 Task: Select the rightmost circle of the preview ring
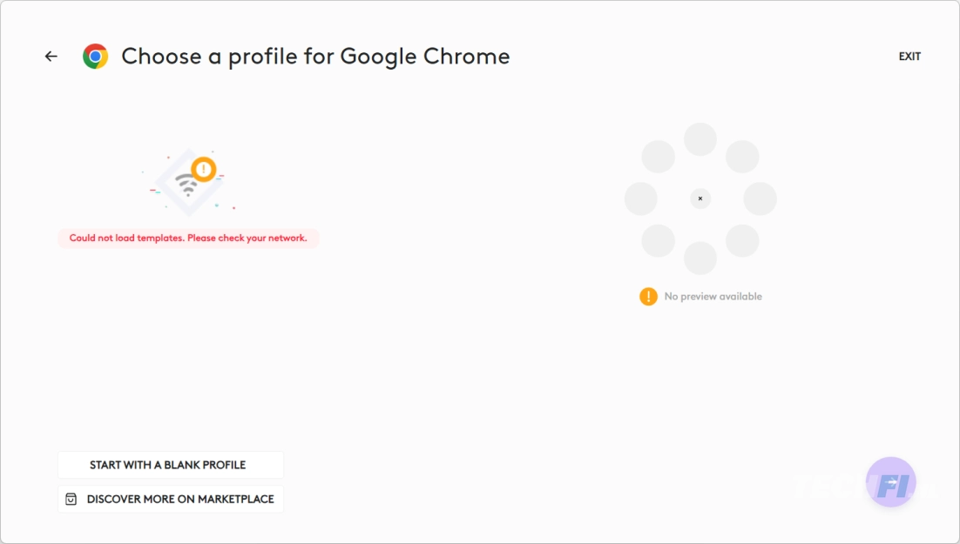tap(760, 198)
